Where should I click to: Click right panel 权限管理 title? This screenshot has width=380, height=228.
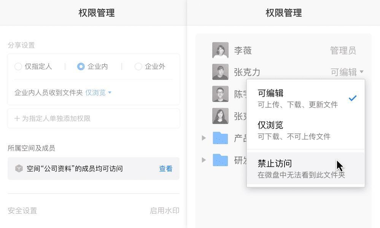pos(283,13)
